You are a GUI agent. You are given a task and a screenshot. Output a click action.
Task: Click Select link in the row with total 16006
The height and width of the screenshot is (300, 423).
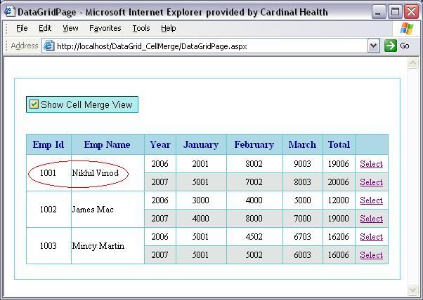[x=371, y=255]
